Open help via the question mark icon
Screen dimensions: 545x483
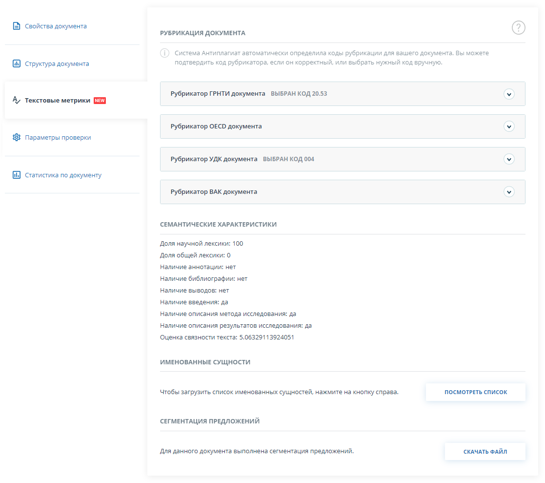coord(518,28)
